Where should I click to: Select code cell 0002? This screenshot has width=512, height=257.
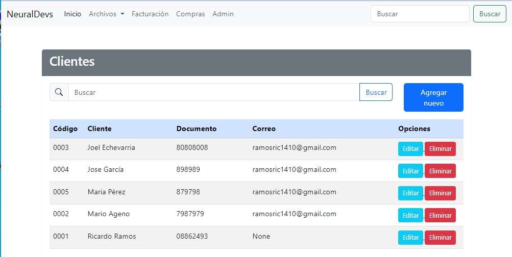(61, 214)
